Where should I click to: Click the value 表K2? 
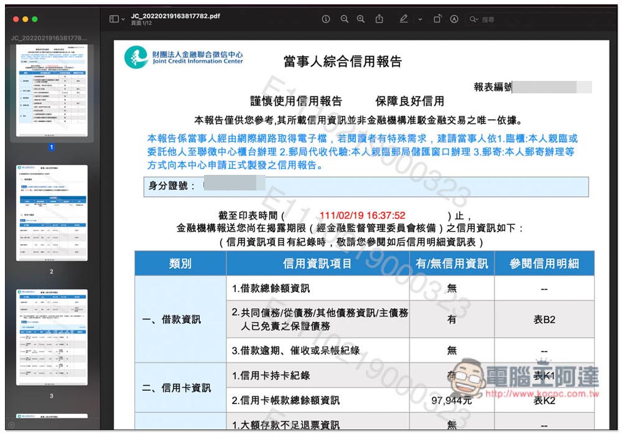(544, 401)
